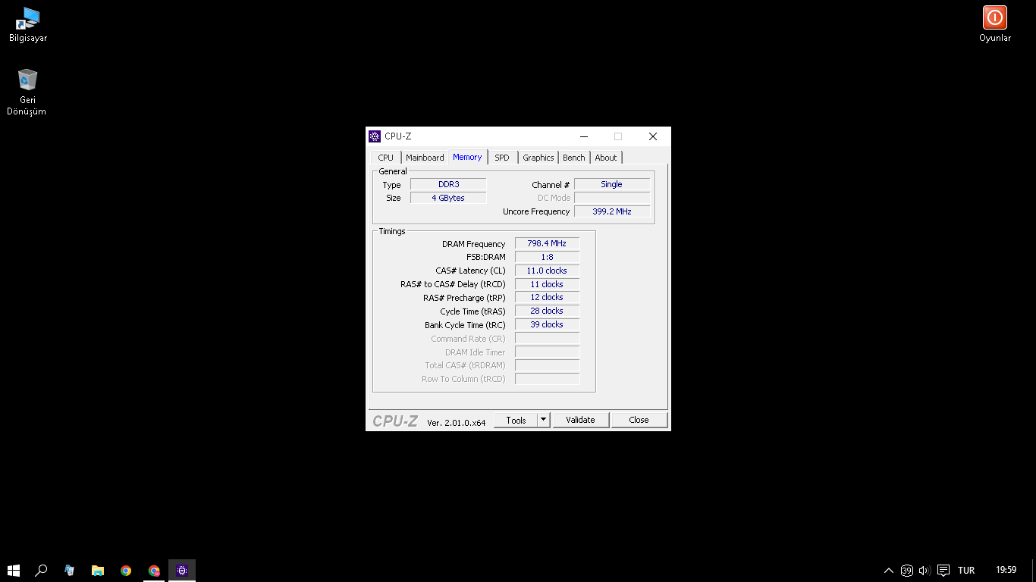Select the Geri Dönüşüm recycle bin icon
Screen dimensions: 1036x582
(27, 92)
